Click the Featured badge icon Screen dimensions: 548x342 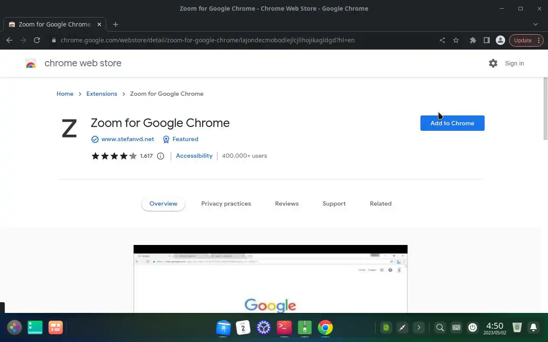pyautogui.click(x=166, y=139)
